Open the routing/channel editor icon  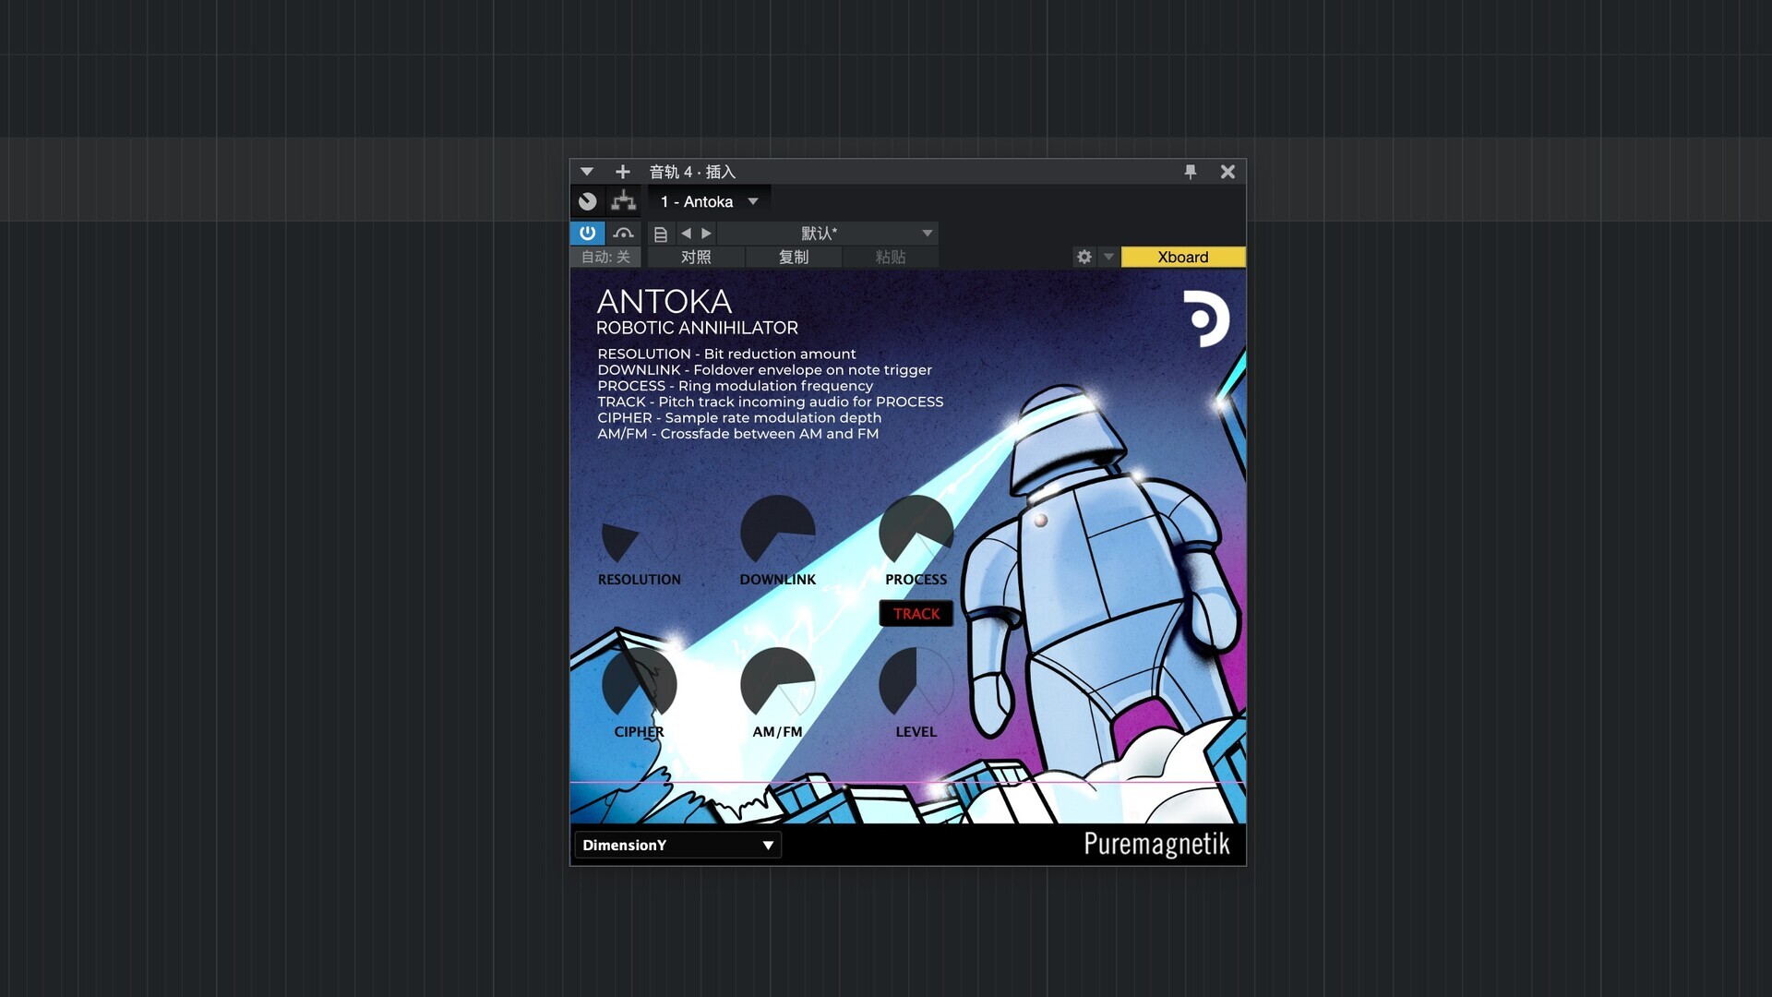click(x=624, y=201)
